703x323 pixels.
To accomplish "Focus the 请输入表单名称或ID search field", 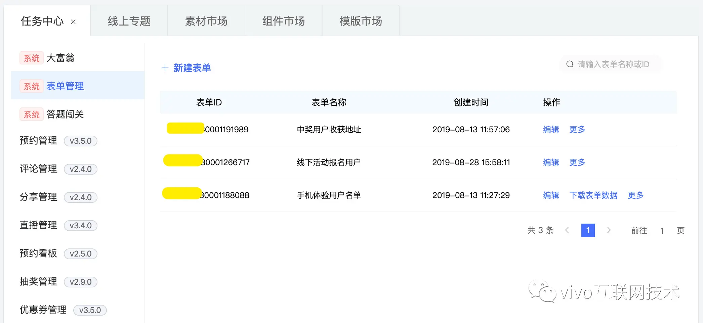I will point(610,64).
